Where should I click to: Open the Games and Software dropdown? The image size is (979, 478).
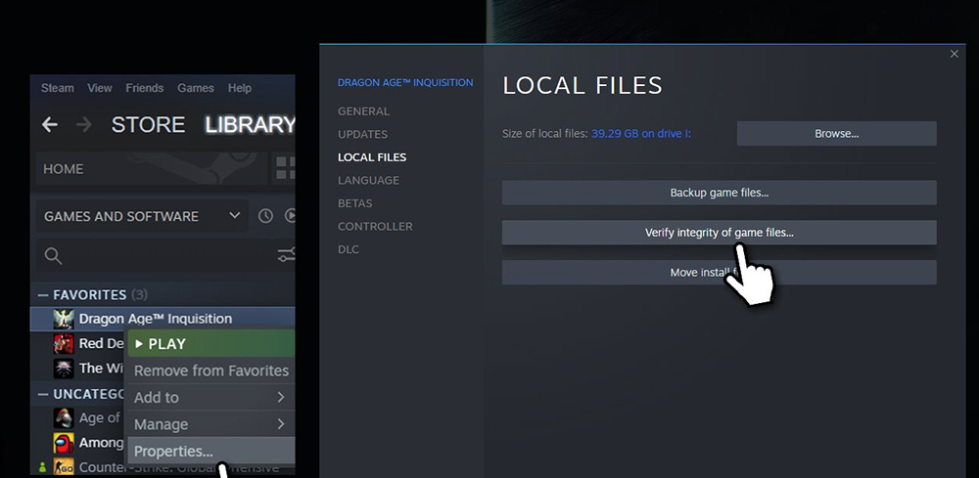(142, 216)
